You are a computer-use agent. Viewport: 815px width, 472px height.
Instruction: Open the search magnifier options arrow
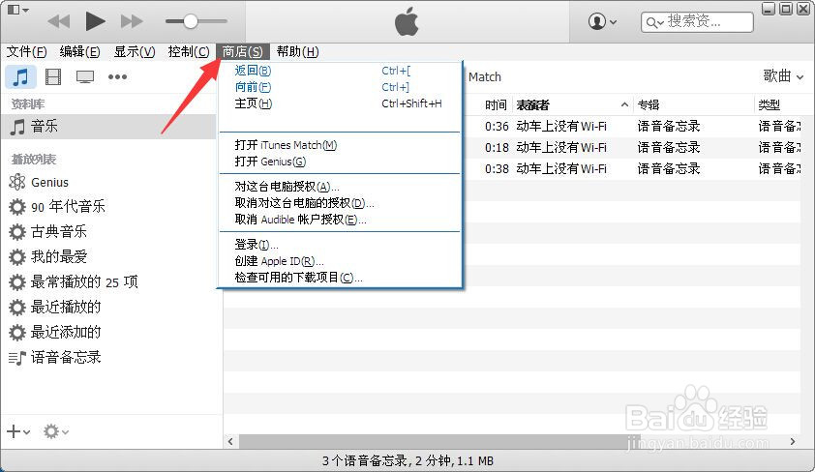[655, 22]
